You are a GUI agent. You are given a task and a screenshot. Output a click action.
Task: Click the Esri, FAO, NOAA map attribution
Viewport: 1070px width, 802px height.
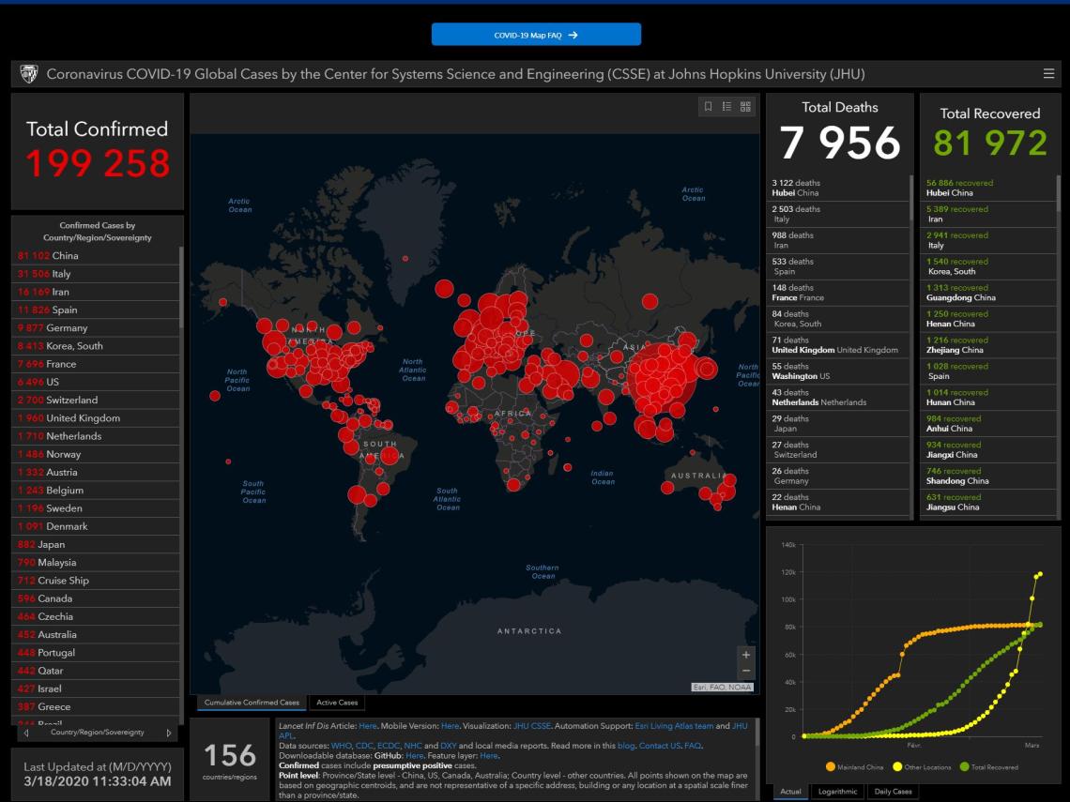tap(722, 688)
